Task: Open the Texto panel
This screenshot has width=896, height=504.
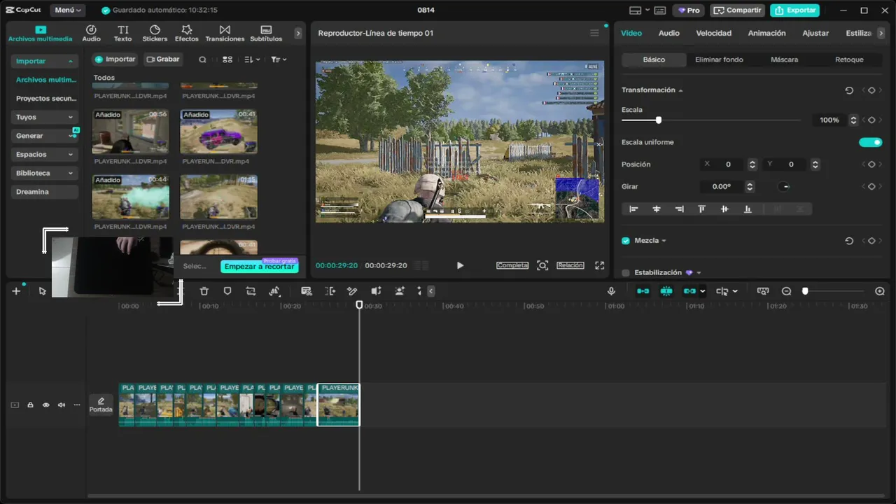Action: [x=123, y=33]
